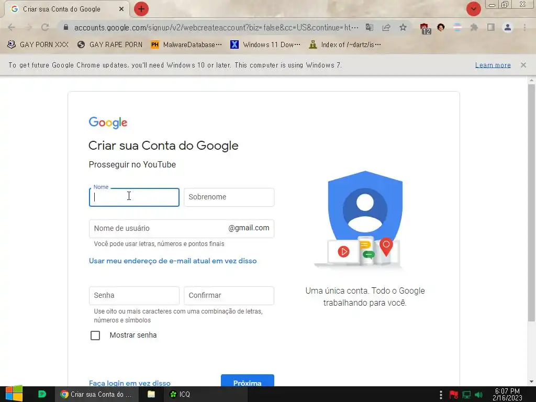Open the Windows 11 Dow... bookmark
Viewport: 536px width, 402px height.
[265, 44]
